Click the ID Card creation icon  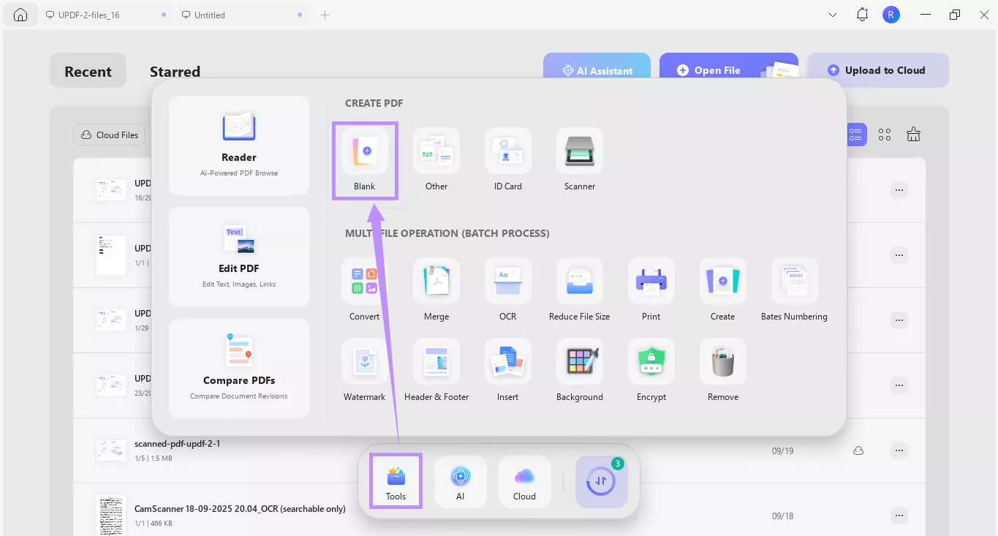[507, 151]
